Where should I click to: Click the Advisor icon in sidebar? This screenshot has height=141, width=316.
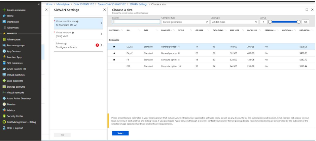pyautogui.click(x=4, y=110)
